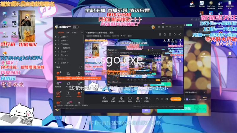Open the hamburger menu in title bar
Screen dimensions: 237x133
click(x=170, y=27)
